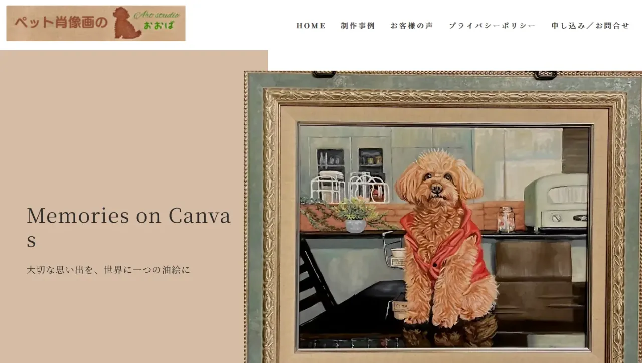642x363 pixels.
Task: Open the 制作事例 page
Action: 358,26
